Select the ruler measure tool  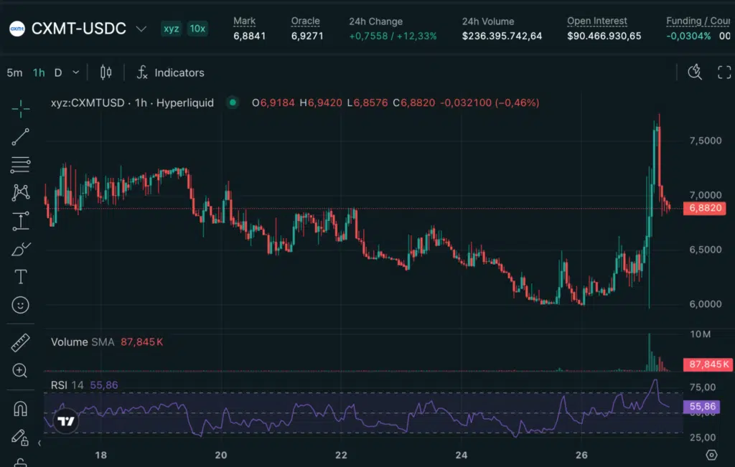coord(21,343)
